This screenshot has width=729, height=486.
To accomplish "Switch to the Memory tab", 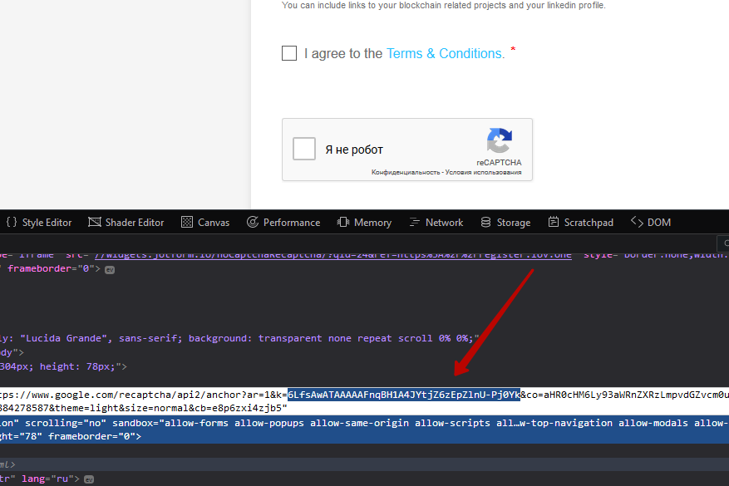I will point(364,223).
